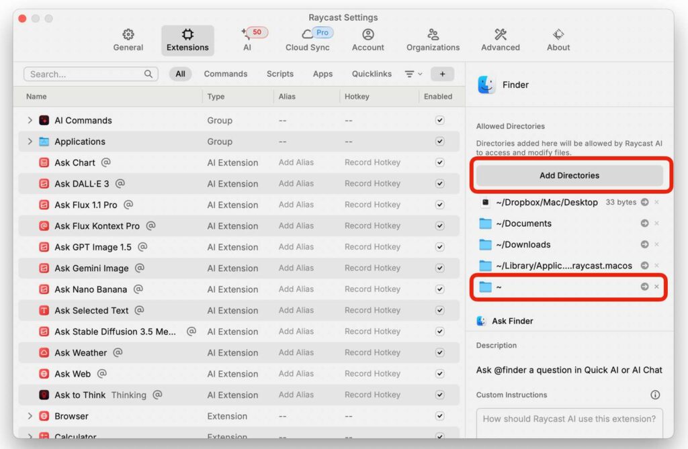Uncheck Enabled for Ask Chart
Screen dimensions: 688x449
[x=439, y=162]
